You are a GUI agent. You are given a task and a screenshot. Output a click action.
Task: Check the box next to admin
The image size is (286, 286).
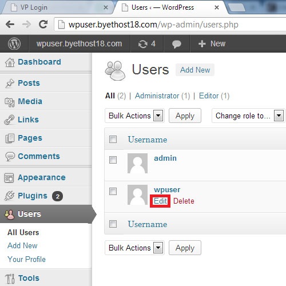(113, 160)
